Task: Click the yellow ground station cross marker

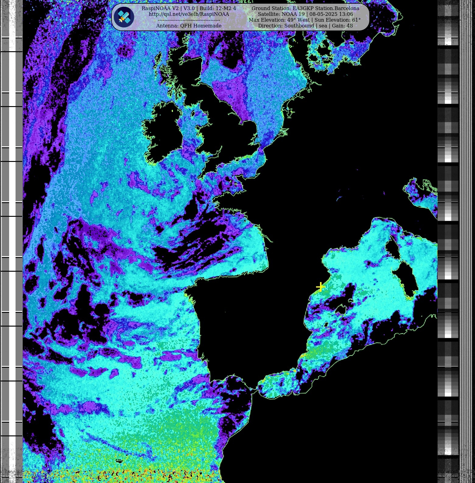Action: point(320,287)
